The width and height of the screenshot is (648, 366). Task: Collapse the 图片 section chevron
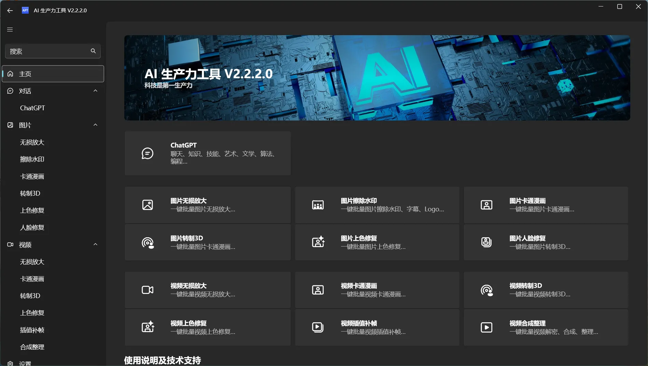click(x=96, y=125)
